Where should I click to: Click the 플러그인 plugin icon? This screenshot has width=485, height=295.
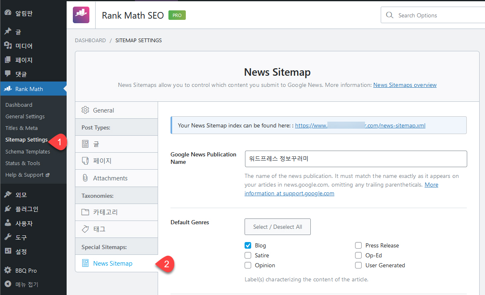[x=8, y=209]
